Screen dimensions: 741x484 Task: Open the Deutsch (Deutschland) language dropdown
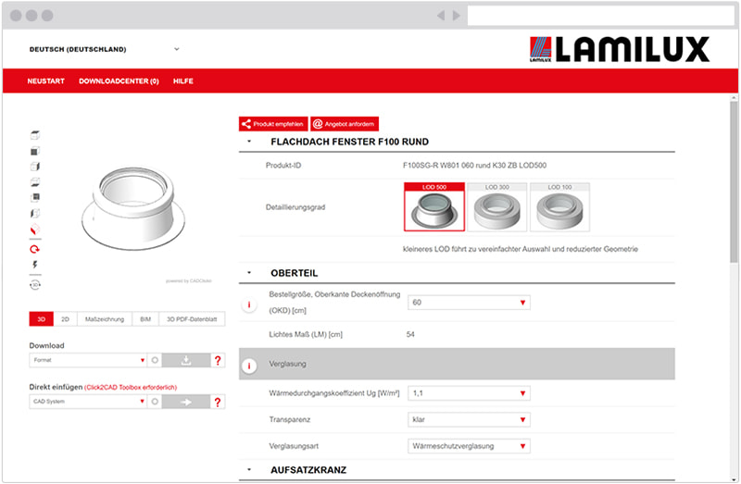(104, 49)
